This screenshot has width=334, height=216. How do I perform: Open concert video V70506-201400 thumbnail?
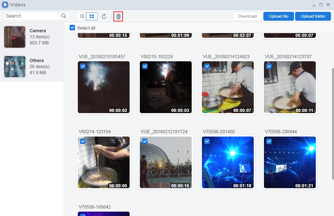tap(228, 162)
